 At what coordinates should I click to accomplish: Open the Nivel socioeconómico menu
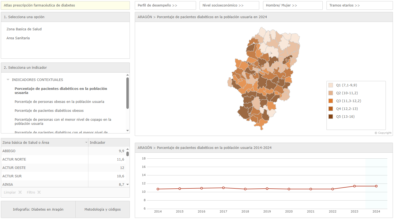pyautogui.click(x=229, y=5)
